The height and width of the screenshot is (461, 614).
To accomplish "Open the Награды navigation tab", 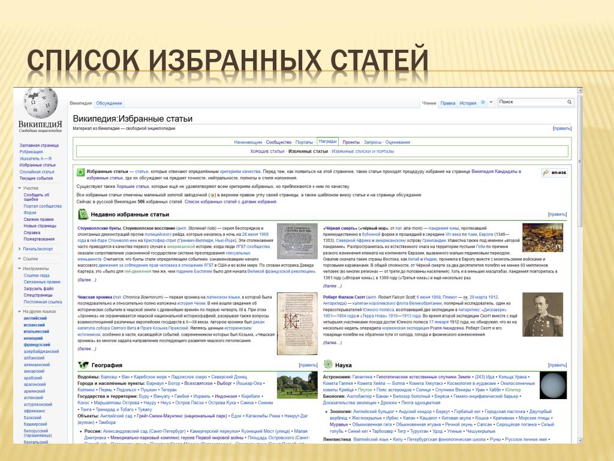I will point(327,141).
